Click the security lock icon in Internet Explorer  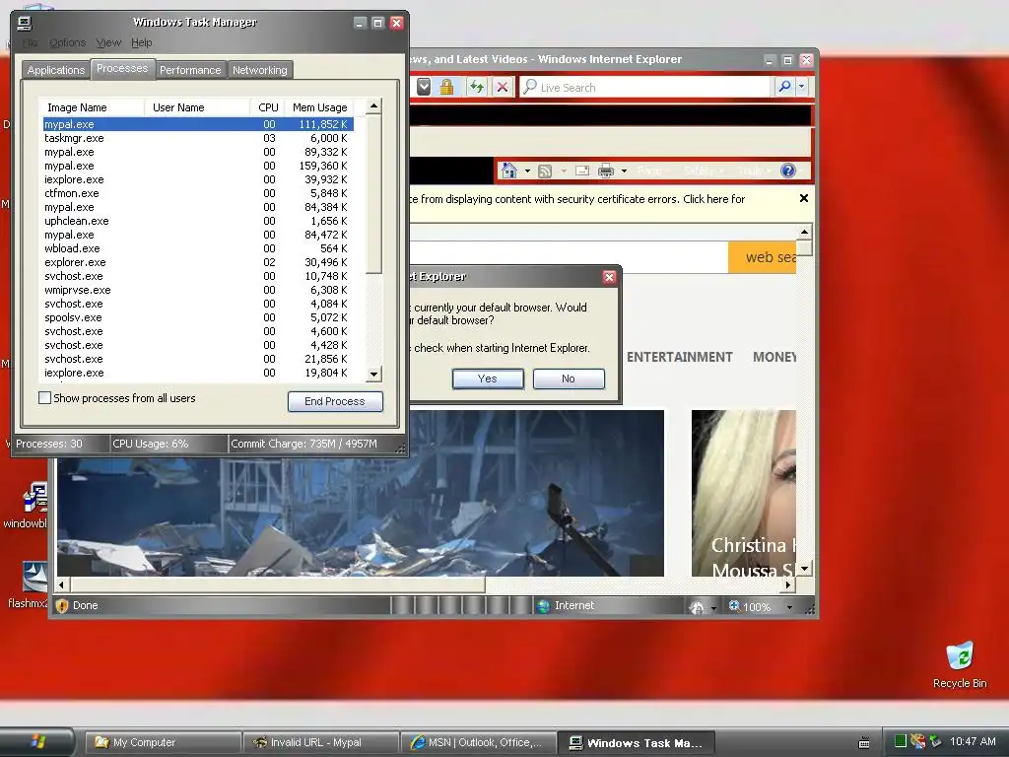[446, 87]
